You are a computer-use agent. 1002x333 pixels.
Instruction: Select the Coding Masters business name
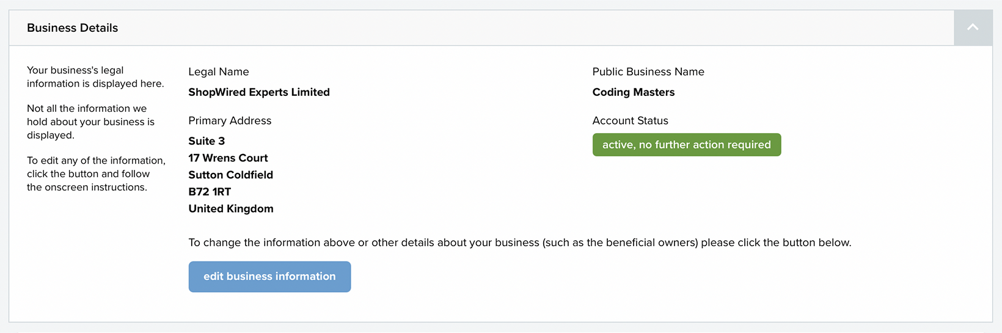pos(634,92)
